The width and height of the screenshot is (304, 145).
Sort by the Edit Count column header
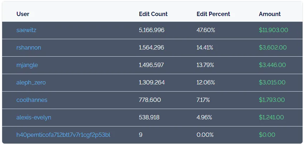click(153, 14)
